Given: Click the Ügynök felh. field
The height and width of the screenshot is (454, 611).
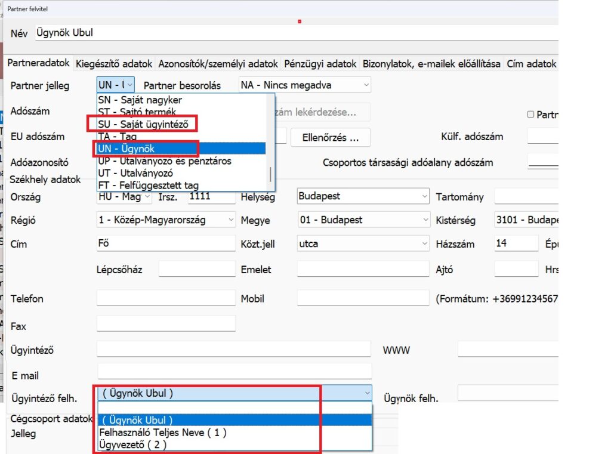Looking at the screenshot, I should pos(508,393).
